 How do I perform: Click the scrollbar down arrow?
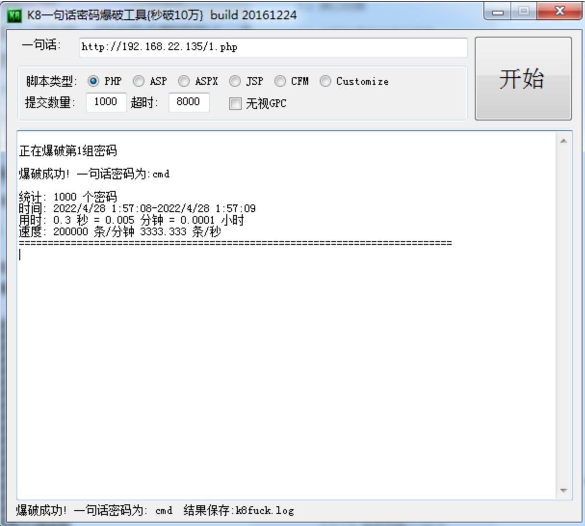pyautogui.click(x=564, y=490)
